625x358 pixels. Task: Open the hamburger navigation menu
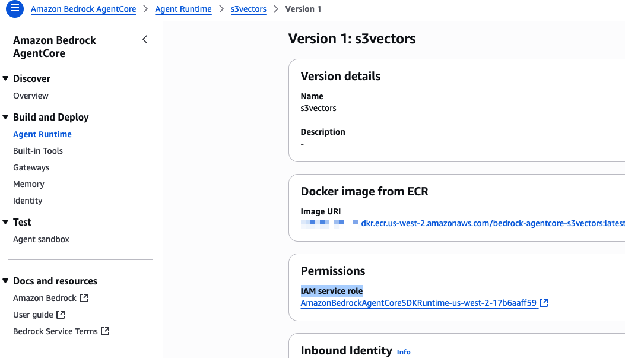[x=14, y=9]
